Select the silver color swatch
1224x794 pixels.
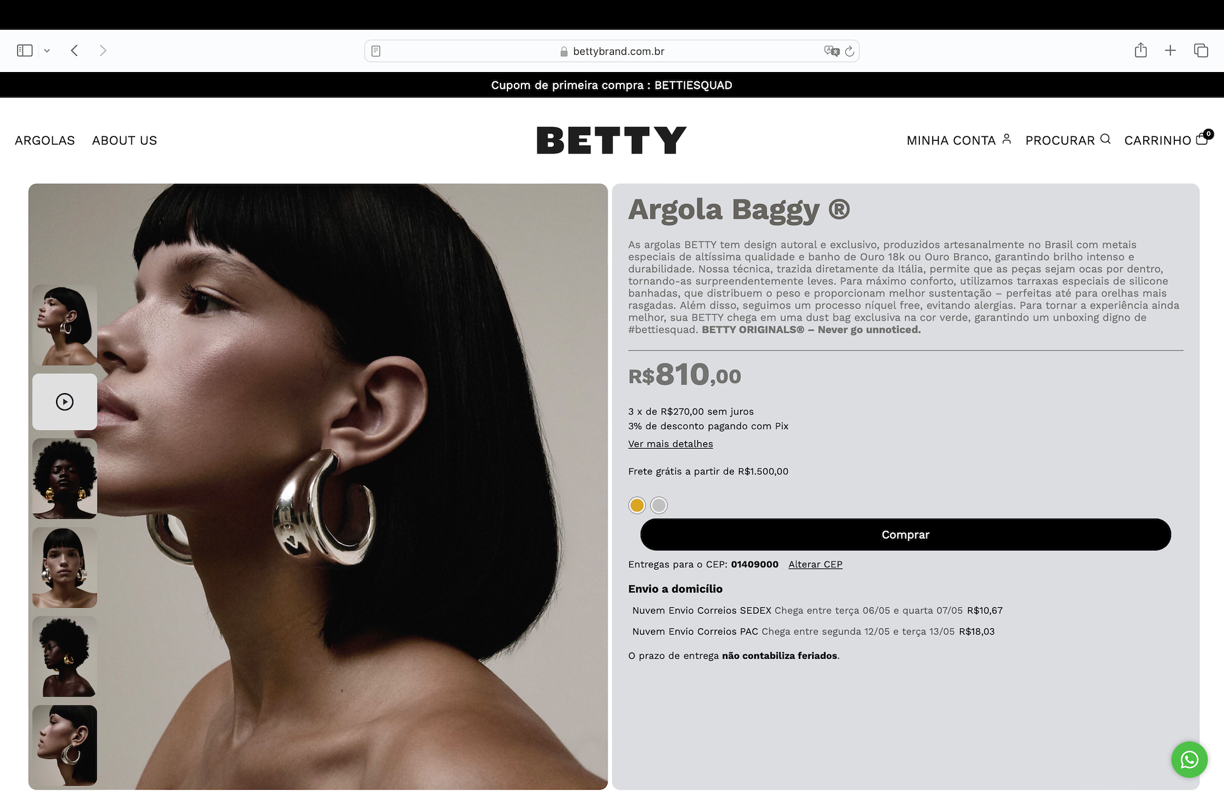coord(659,505)
